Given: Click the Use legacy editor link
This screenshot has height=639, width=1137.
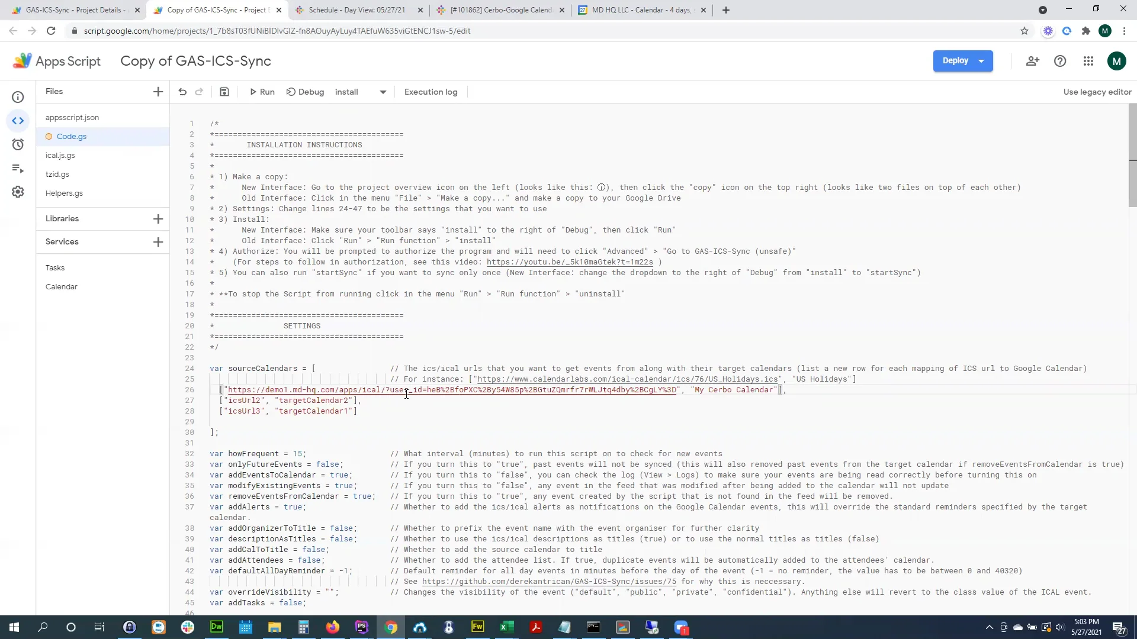Looking at the screenshot, I should click(x=1096, y=92).
